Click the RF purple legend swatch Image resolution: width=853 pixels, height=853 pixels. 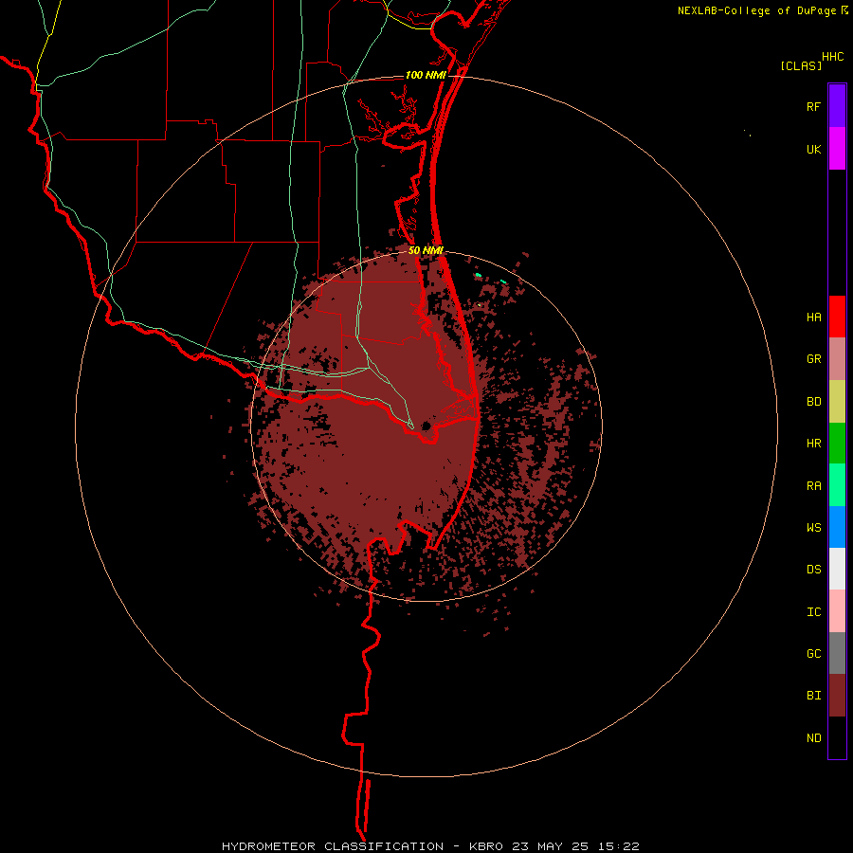pyautogui.click(x=837, y=106)
